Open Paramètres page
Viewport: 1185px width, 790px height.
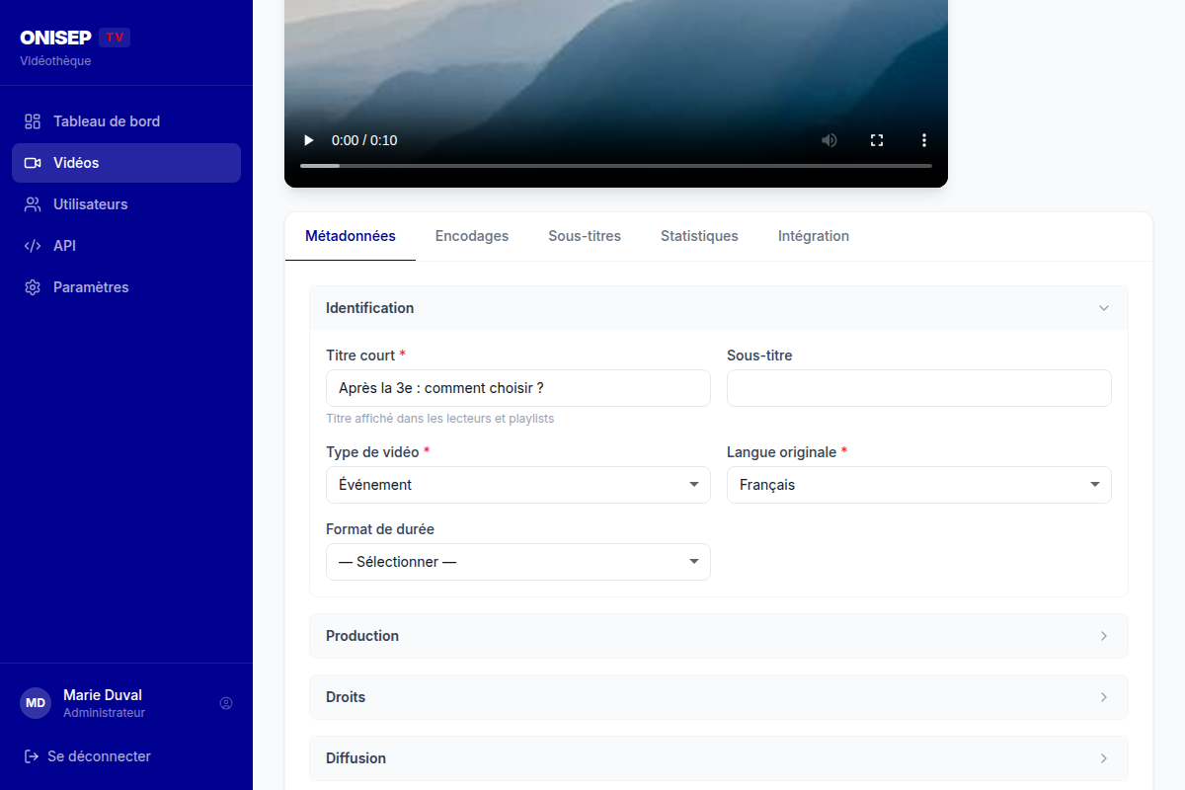[x=126, y=287]
